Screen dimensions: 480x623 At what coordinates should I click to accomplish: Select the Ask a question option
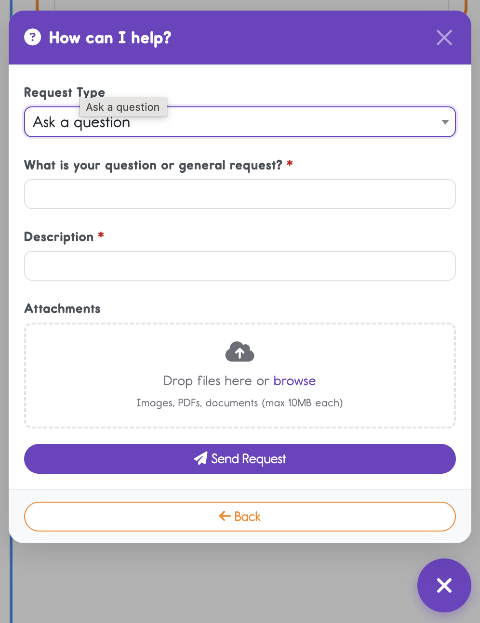[123, 107]
